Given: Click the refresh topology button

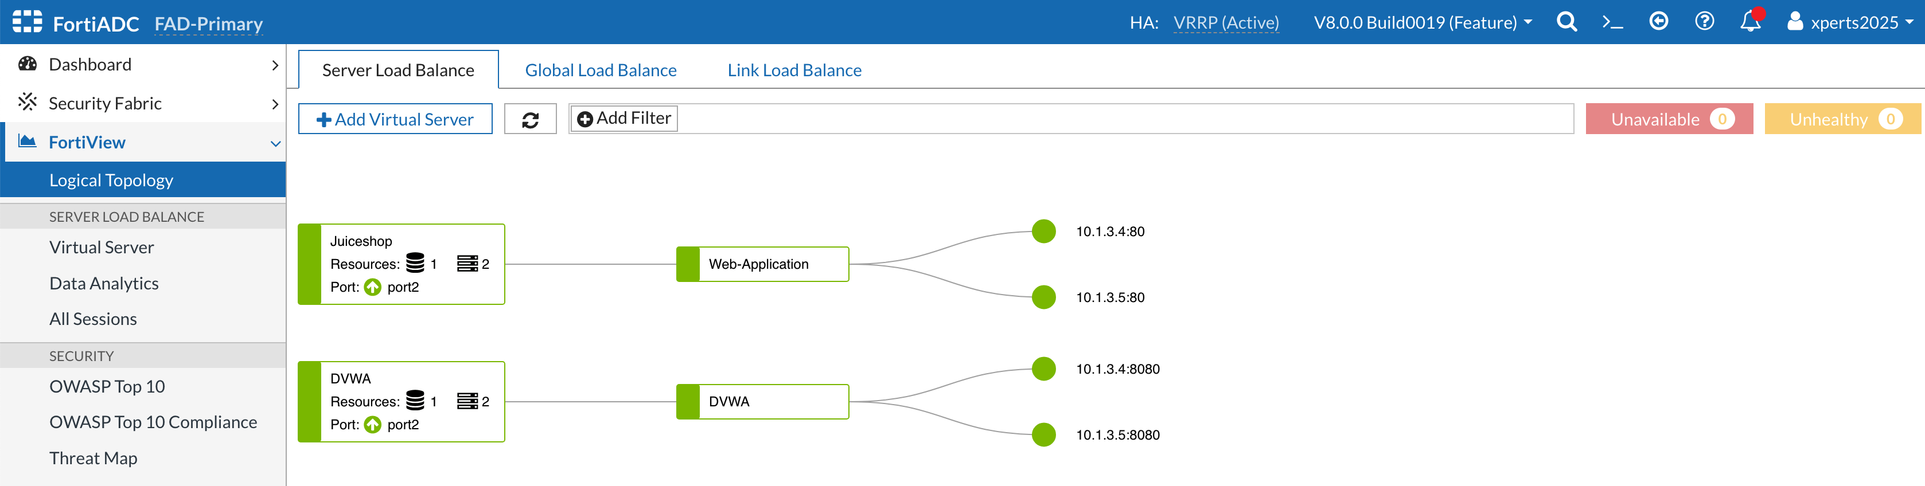Looking at the screenshot, I should (x=530, y=119).
